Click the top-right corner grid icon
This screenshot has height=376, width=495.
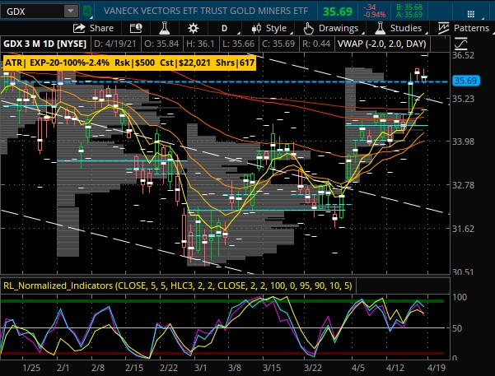tap(485, 11)
